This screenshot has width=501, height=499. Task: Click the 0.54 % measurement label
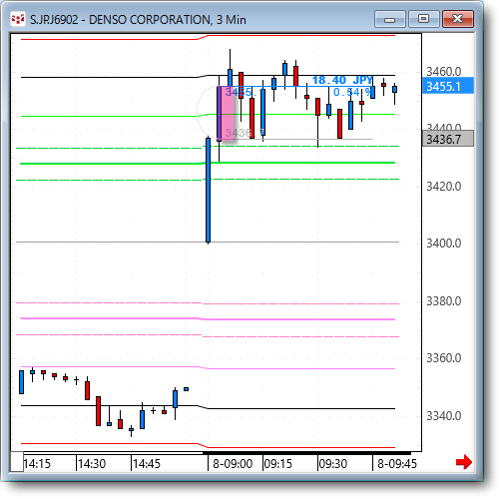(x=352, y=92)
